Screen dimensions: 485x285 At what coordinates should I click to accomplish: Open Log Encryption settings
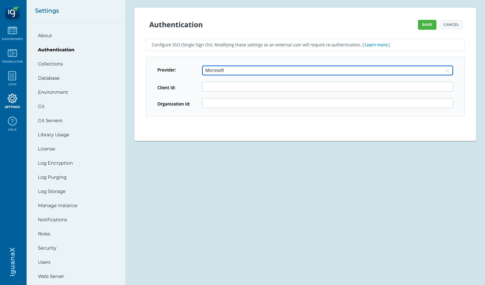(x=55, y=163)
